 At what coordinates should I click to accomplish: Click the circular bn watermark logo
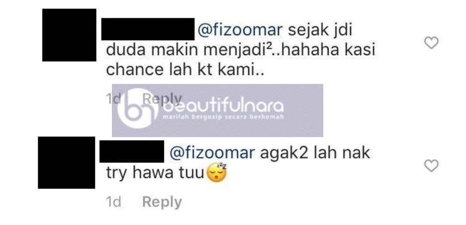[x=138, y=109]
